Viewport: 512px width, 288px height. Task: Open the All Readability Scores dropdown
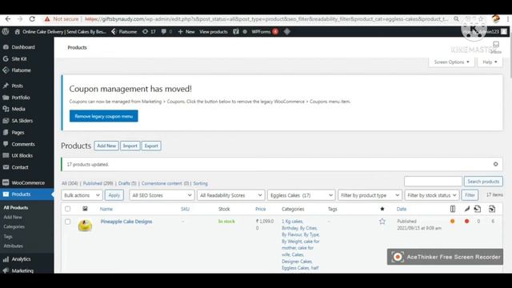(230, 195)
